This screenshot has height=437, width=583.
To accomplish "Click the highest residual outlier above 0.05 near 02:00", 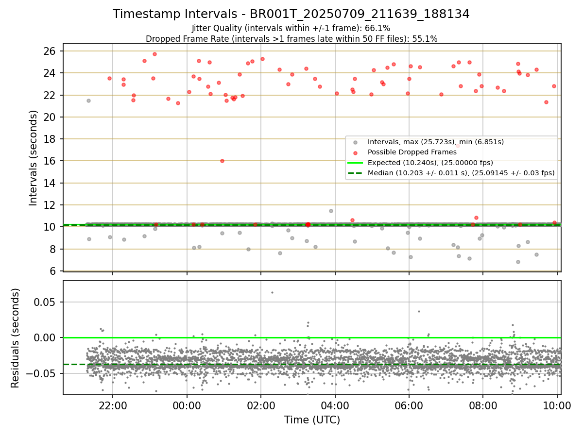I will [272, 292].
